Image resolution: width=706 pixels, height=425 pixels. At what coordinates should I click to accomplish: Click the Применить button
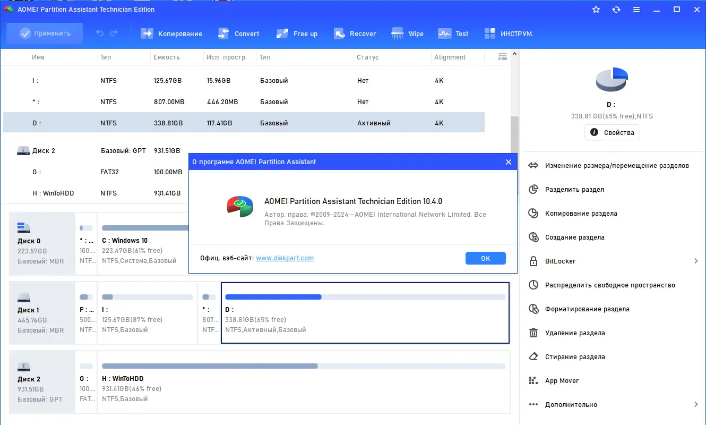(x=45, y=33)
